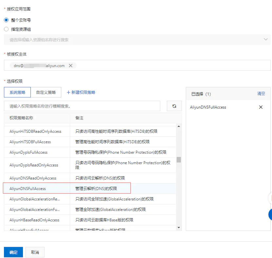272x258 pixels.
Task: Select the AliyunDNSReadOnlyAccess policy row
Action: tap(90, 178)
